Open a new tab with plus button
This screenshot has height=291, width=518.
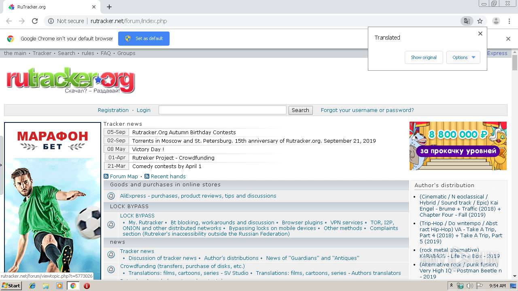click(x=109, y=7)
